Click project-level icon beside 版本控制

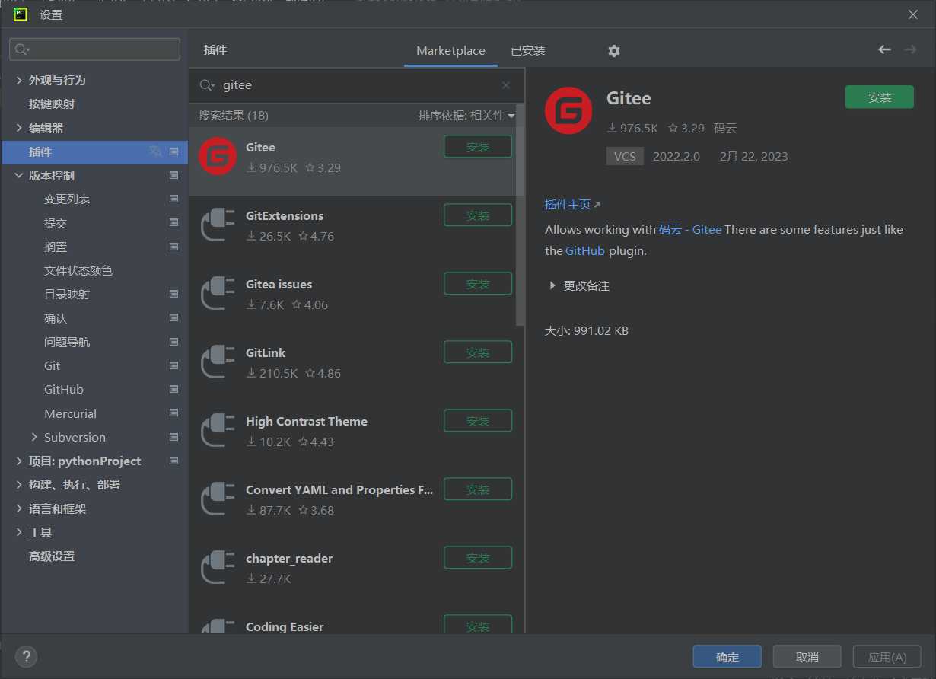(174, 175)
